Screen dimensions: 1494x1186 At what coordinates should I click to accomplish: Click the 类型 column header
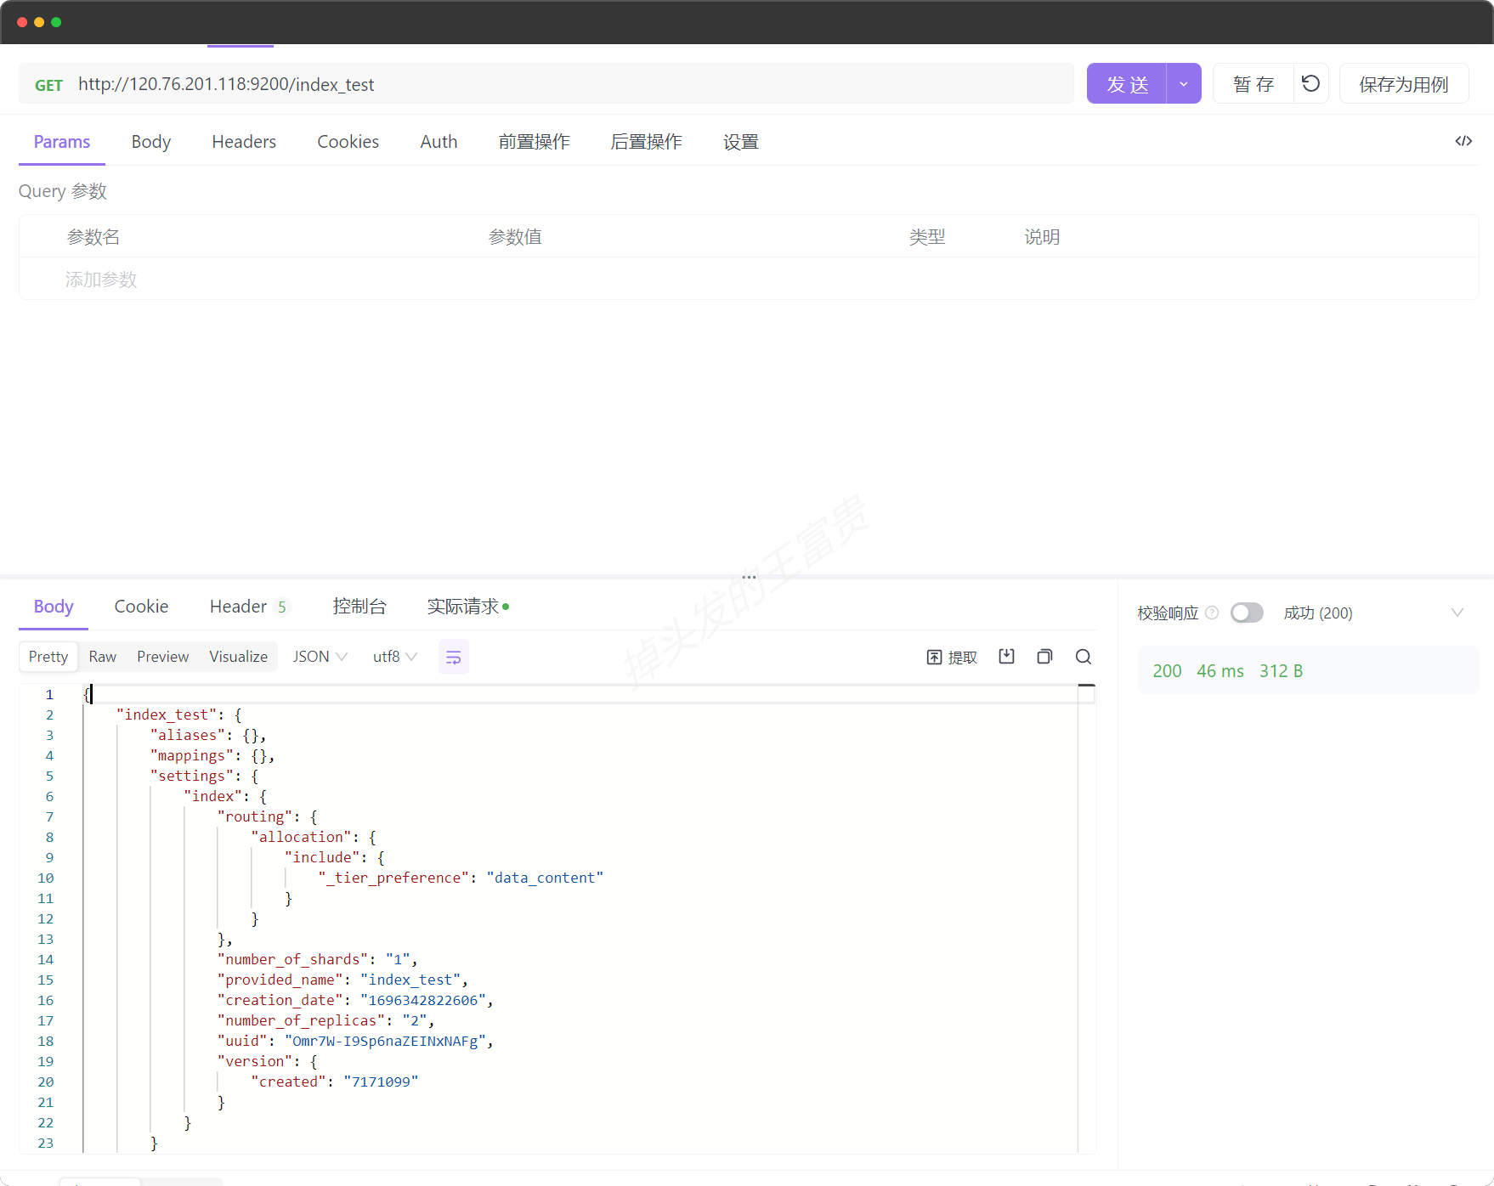click(927, 237)
